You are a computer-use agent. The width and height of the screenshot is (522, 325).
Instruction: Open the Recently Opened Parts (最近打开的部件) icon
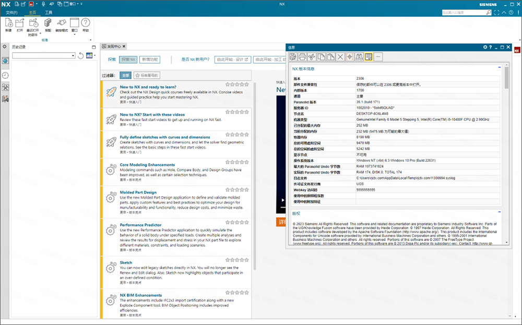point(33,23)
